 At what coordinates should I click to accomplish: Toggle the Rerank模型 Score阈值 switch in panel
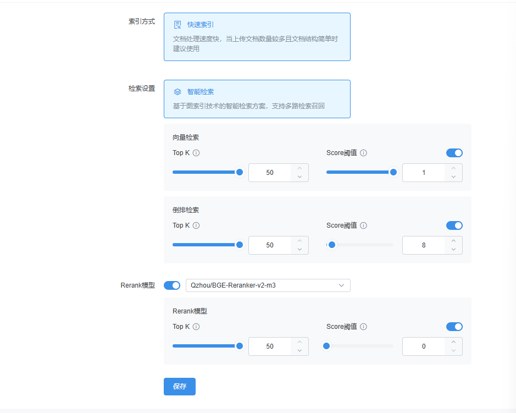(454, 327)
